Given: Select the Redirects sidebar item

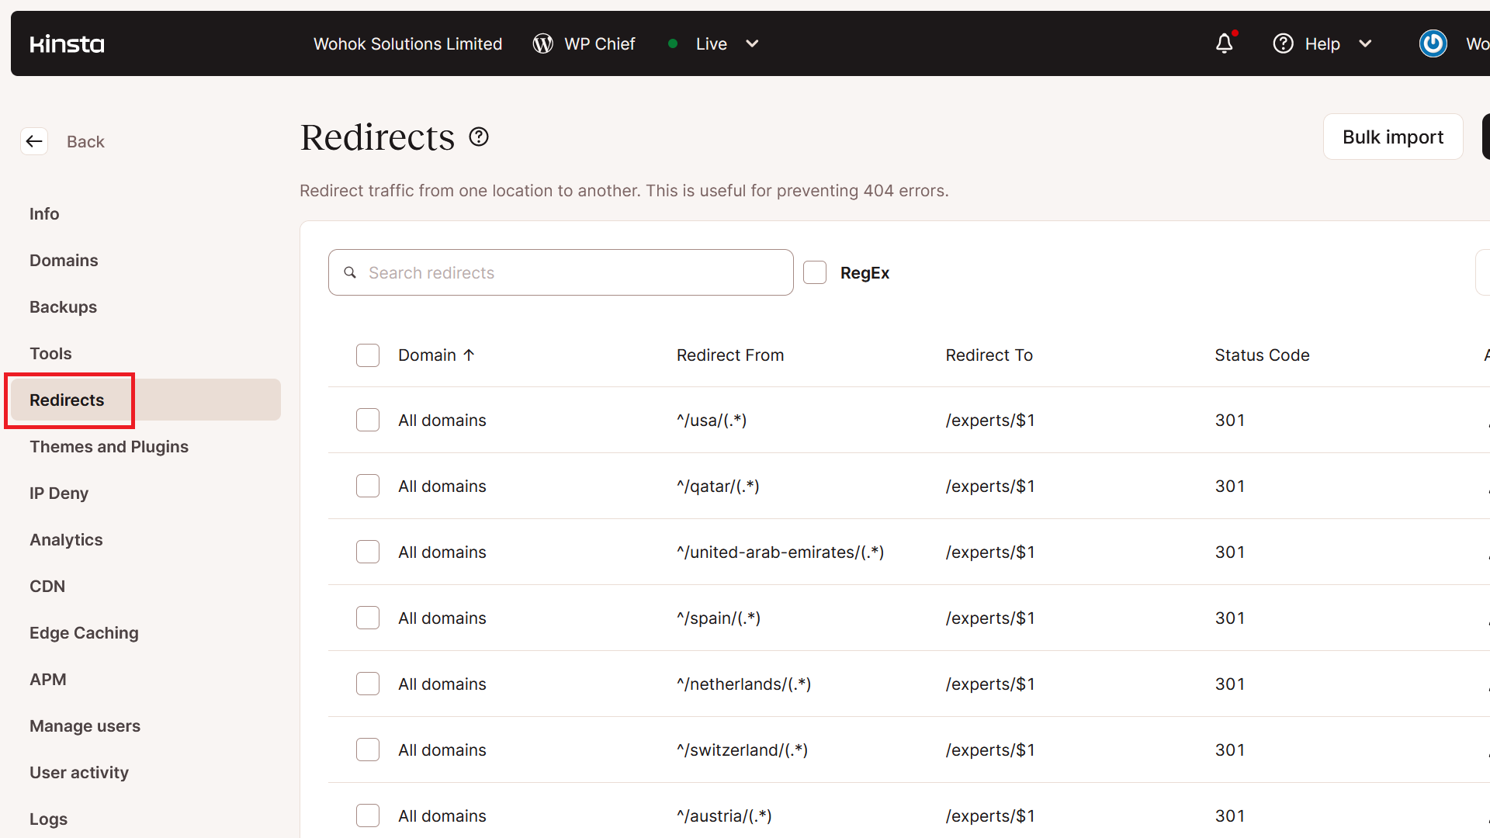Looking at the screenshot, I should click(x=145, y=400).
